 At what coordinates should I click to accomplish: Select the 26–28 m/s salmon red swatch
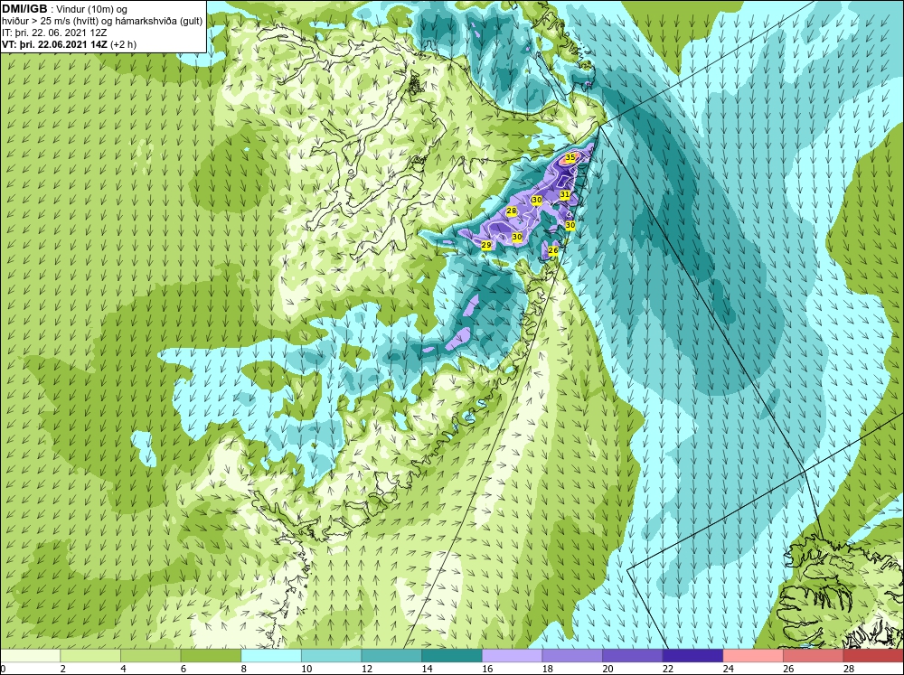click(x=813, y=656)
